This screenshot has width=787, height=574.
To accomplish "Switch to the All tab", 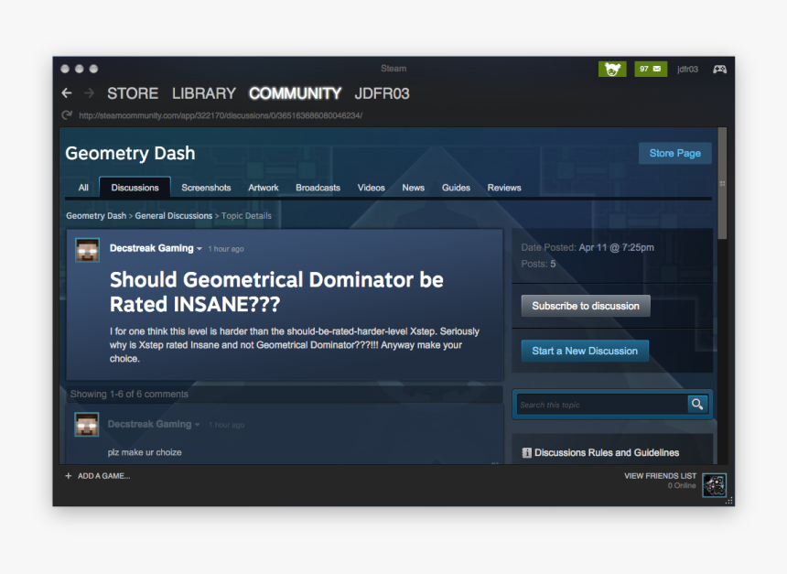I will point(83,188).
